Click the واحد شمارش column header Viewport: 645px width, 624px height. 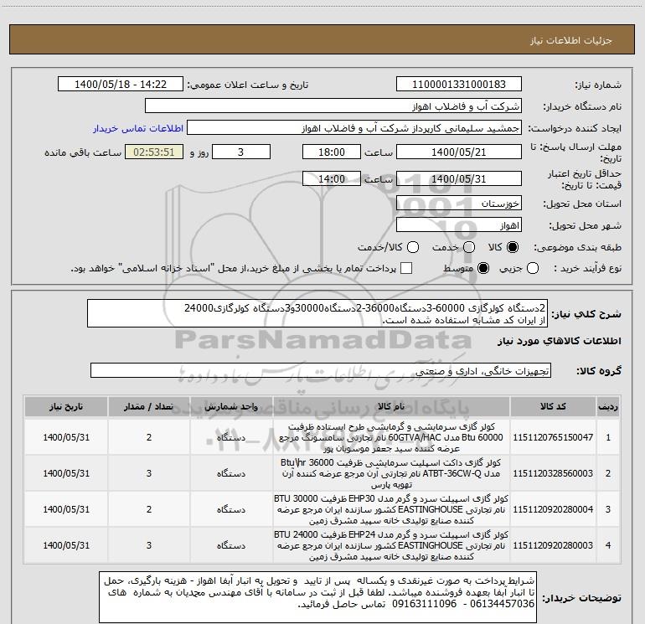tap(230, 407)
